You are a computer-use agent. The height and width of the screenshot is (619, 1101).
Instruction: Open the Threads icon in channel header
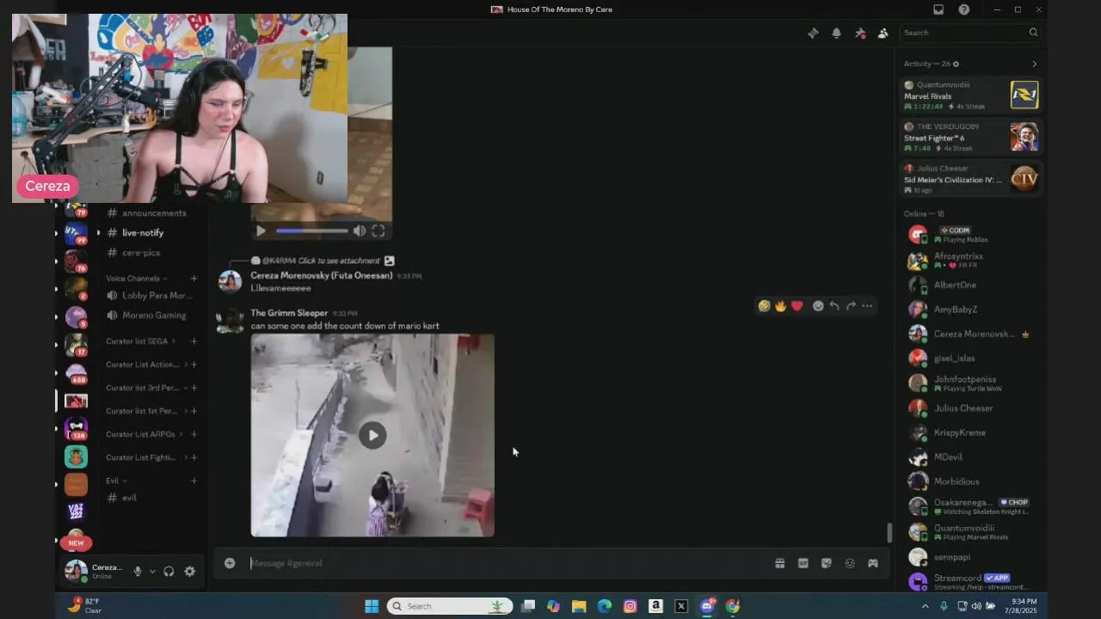[x=813, y=33]
